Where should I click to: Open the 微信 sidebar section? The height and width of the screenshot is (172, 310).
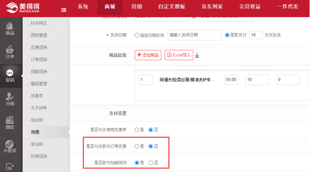pos(10,123)
